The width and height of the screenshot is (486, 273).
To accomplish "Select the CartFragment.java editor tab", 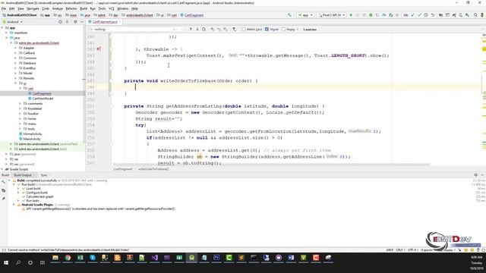I will click(104, 22).
